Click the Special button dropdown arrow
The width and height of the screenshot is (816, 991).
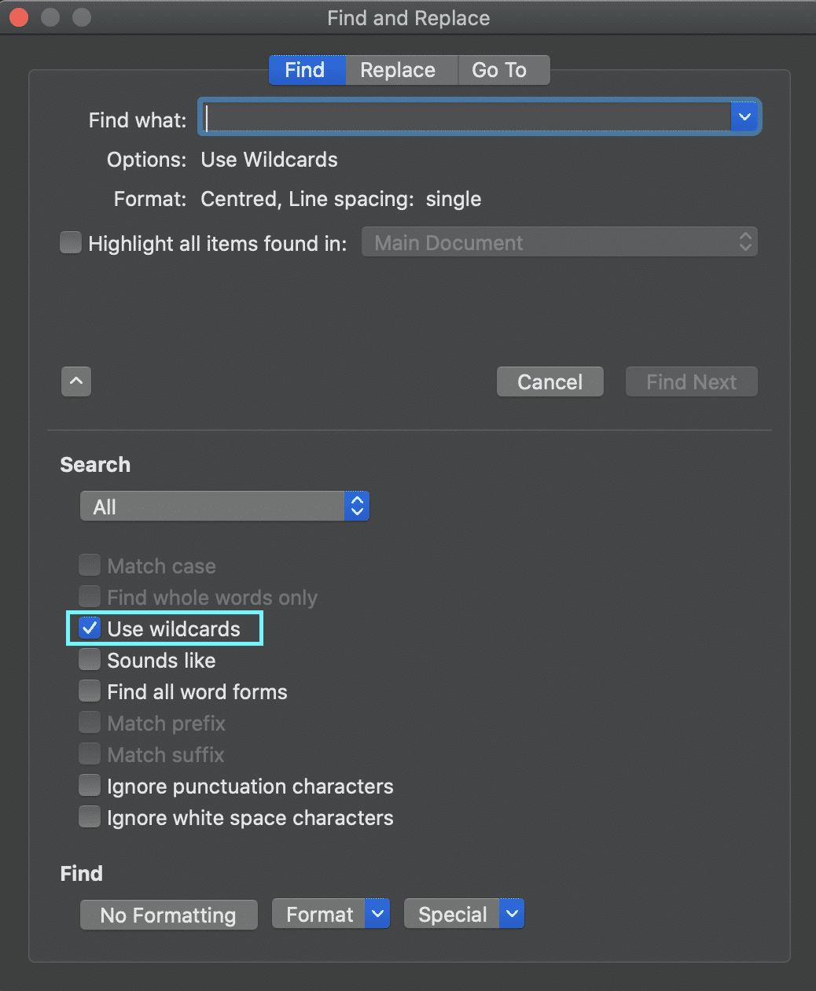pos(512,914)
